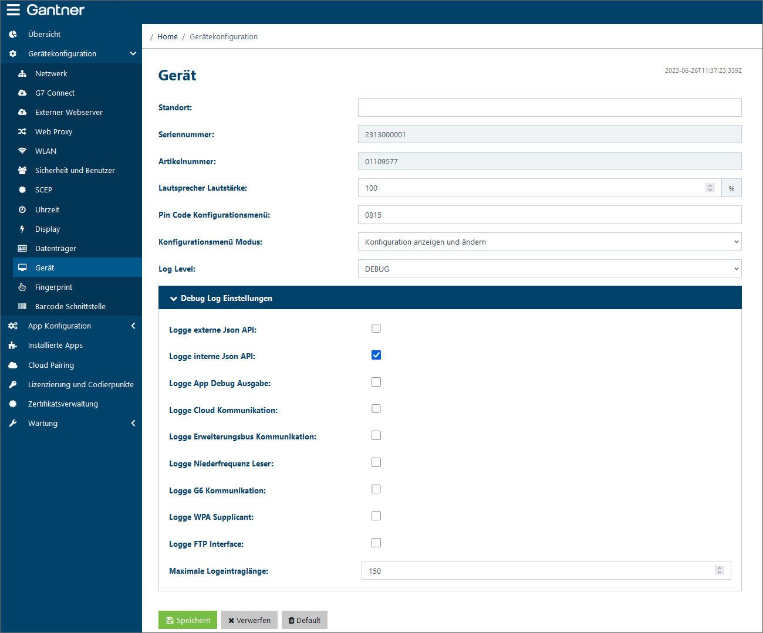Click the Speichern button
Screen dimensions: 763x633
pyautogui.click(x=188, y=620)
